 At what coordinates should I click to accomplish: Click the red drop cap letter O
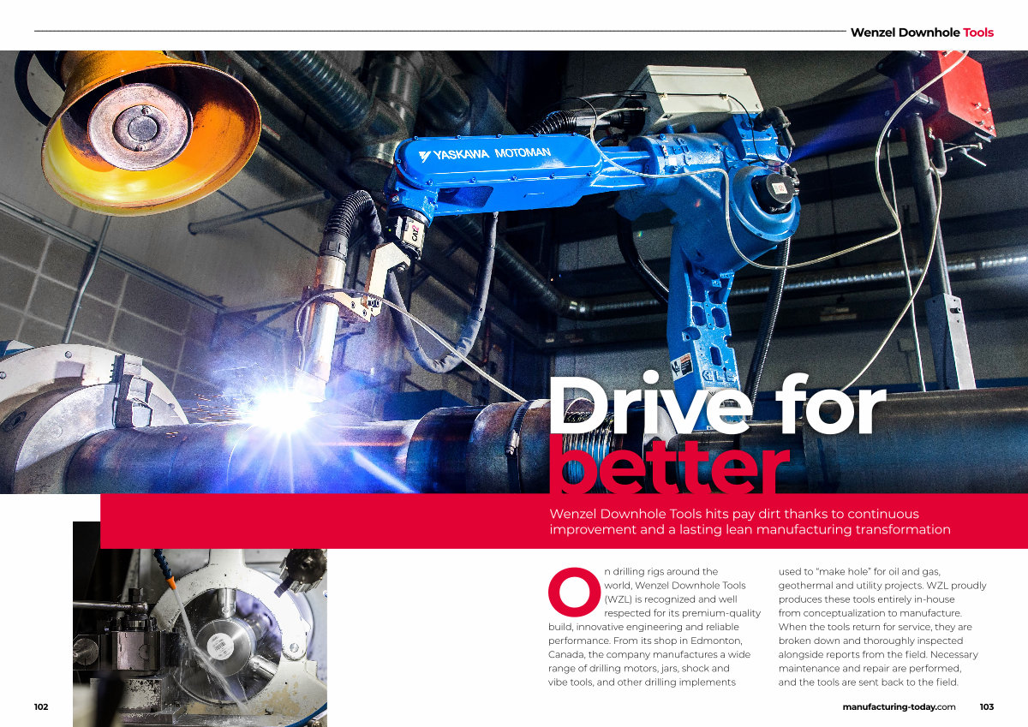tap(573, 591)
